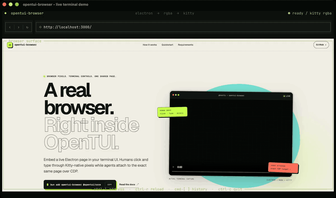336x198 pixels.
Task: Click the LIVE indicator in demo window
Action: pyautogui.click(x=287, y=96)
